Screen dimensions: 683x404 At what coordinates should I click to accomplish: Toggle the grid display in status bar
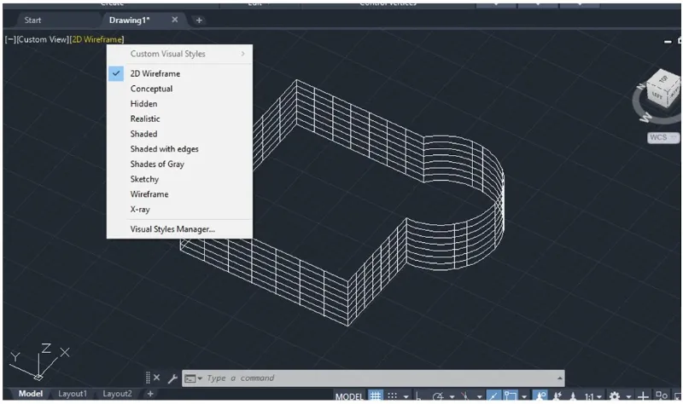375,396
